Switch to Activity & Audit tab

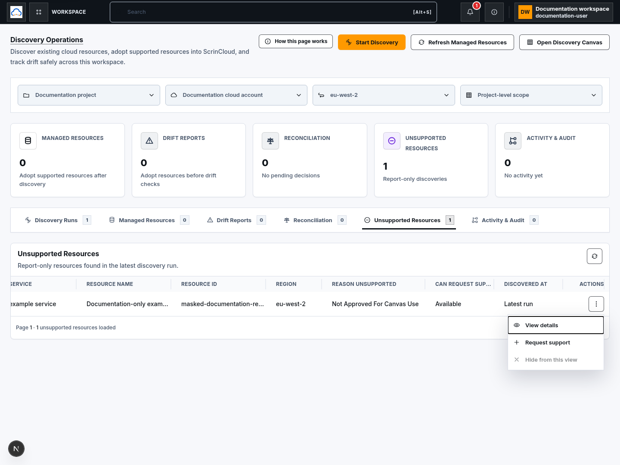pyautogui.click(x=505, y=220)
